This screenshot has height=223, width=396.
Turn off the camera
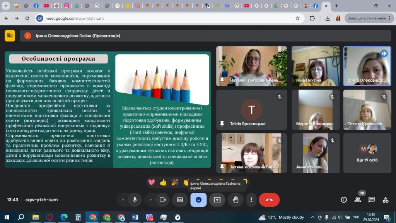coord(162,200)
